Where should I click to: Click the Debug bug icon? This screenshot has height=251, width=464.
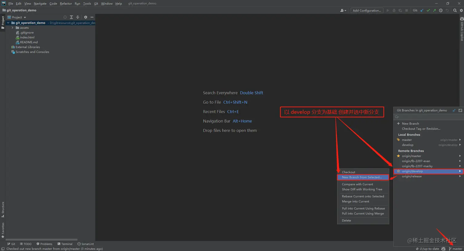pyautogui.click(x=394, y=10)
